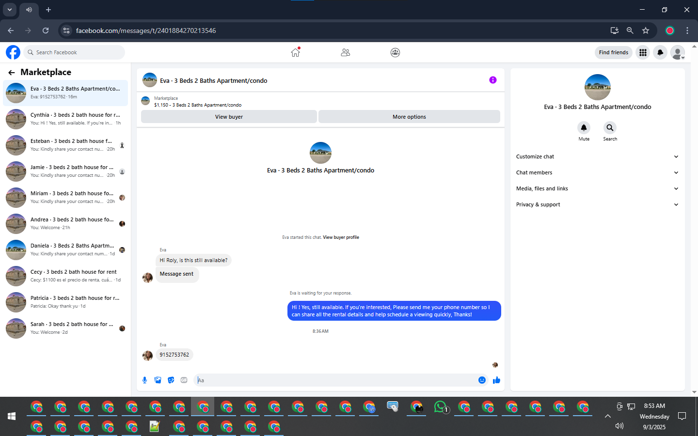Select Jamie's chat thread

click(x=65, y=171)
